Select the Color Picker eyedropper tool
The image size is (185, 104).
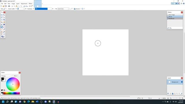[4, 29]
